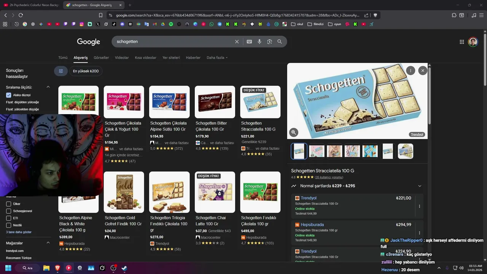Open the 35 kullanıcı yorumu reviews link
Screen dimensions: 487x274
pyautogui.click(x=329, y=177)
